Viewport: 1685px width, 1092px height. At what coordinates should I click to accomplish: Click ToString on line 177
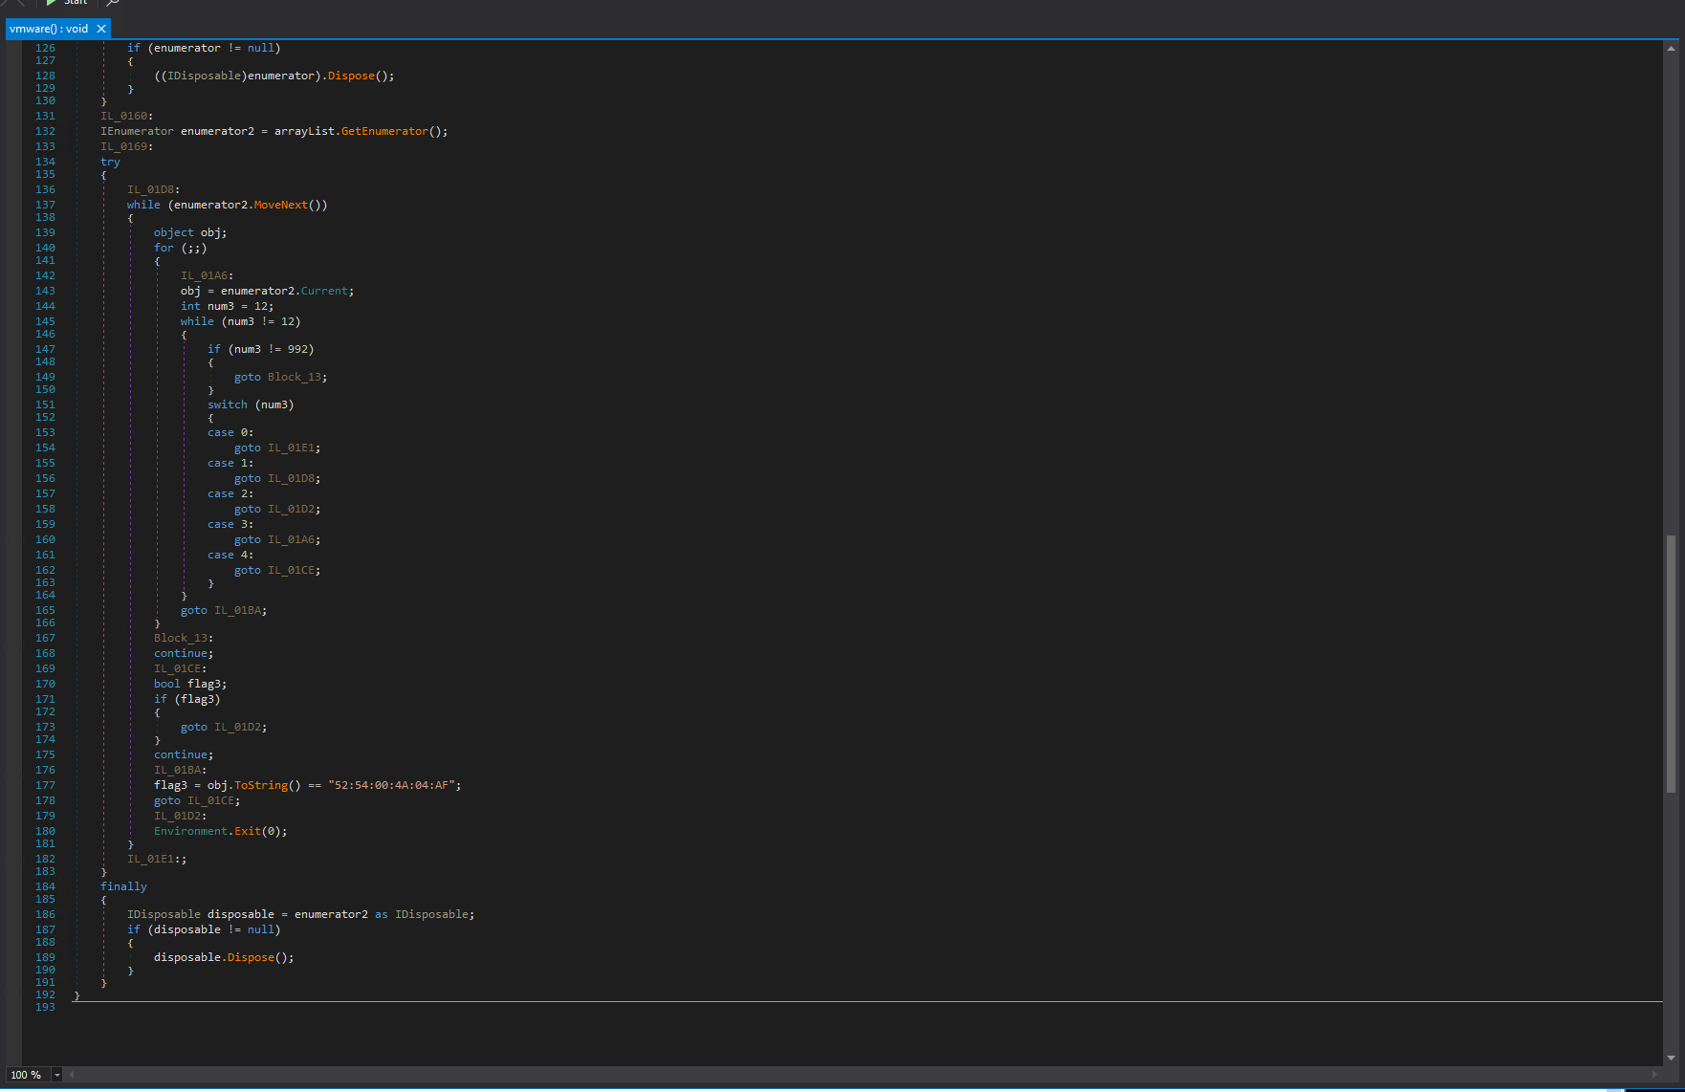point(261,785)
